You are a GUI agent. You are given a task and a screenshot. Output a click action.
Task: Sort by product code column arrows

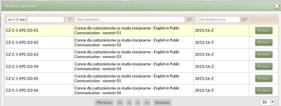69,19
